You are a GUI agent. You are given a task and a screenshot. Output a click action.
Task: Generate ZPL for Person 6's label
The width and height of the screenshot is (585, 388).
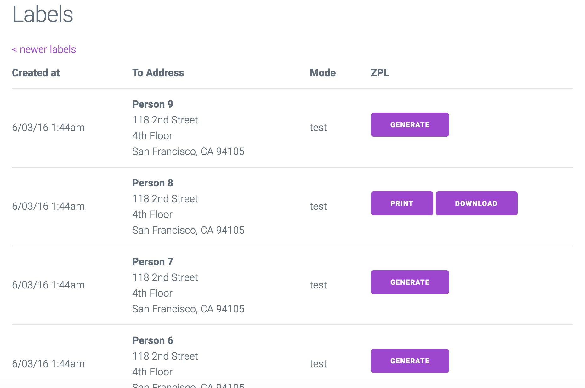410,361
